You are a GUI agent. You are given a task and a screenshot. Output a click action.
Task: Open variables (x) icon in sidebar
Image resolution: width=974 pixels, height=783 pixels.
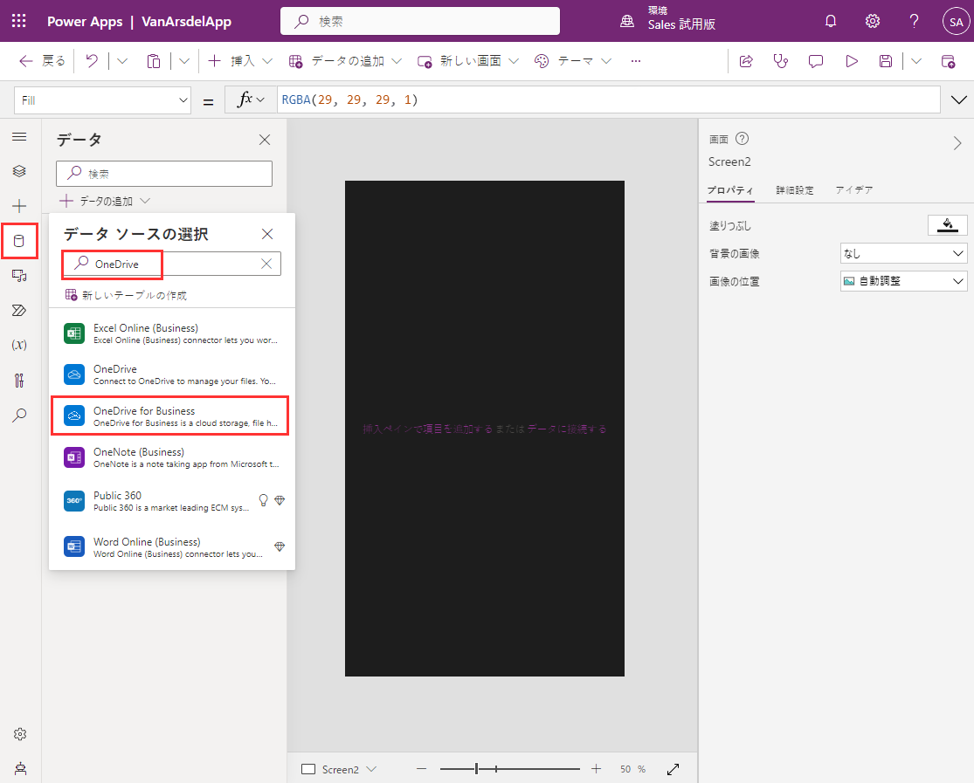coord(19,345)
